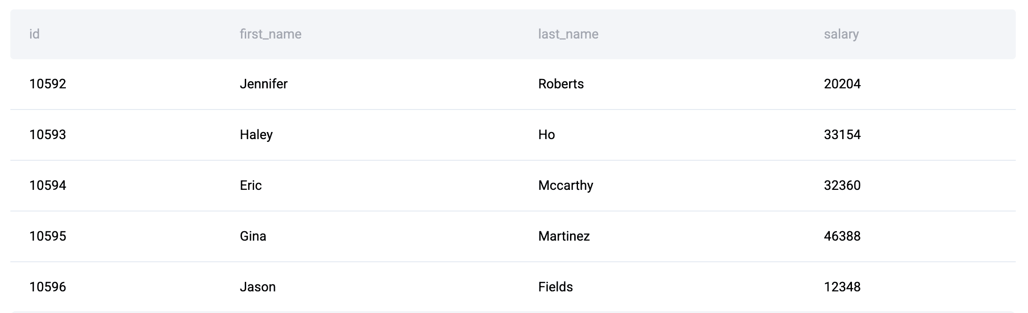Click first name Eric
1028x313 pixels.
click(250, 185)
